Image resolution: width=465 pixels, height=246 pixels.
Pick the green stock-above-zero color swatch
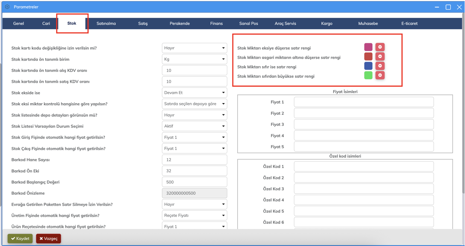coord(368,75)
